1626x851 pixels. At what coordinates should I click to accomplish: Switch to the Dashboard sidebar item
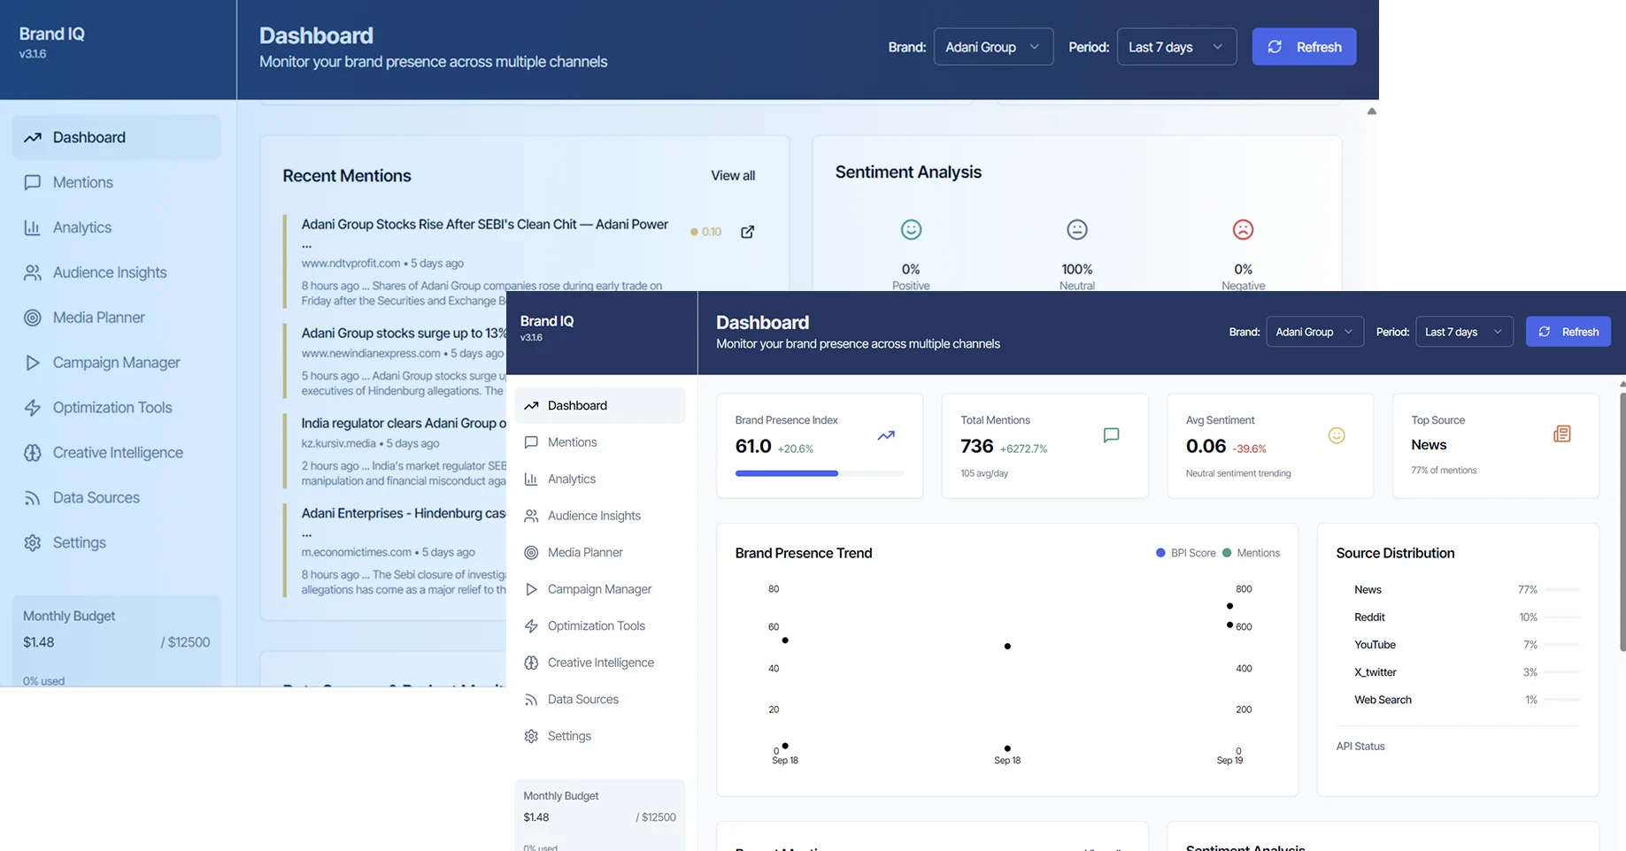point(576,405)
